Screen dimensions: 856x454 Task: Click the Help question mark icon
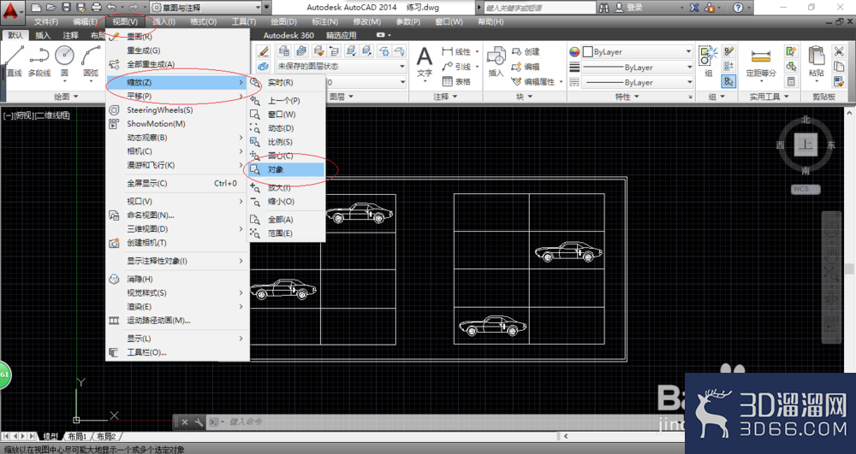738,8
